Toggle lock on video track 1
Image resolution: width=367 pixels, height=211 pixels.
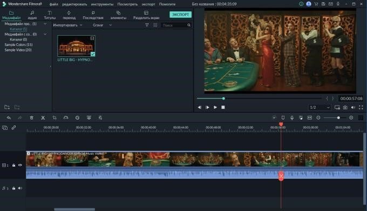pos(14,165)
